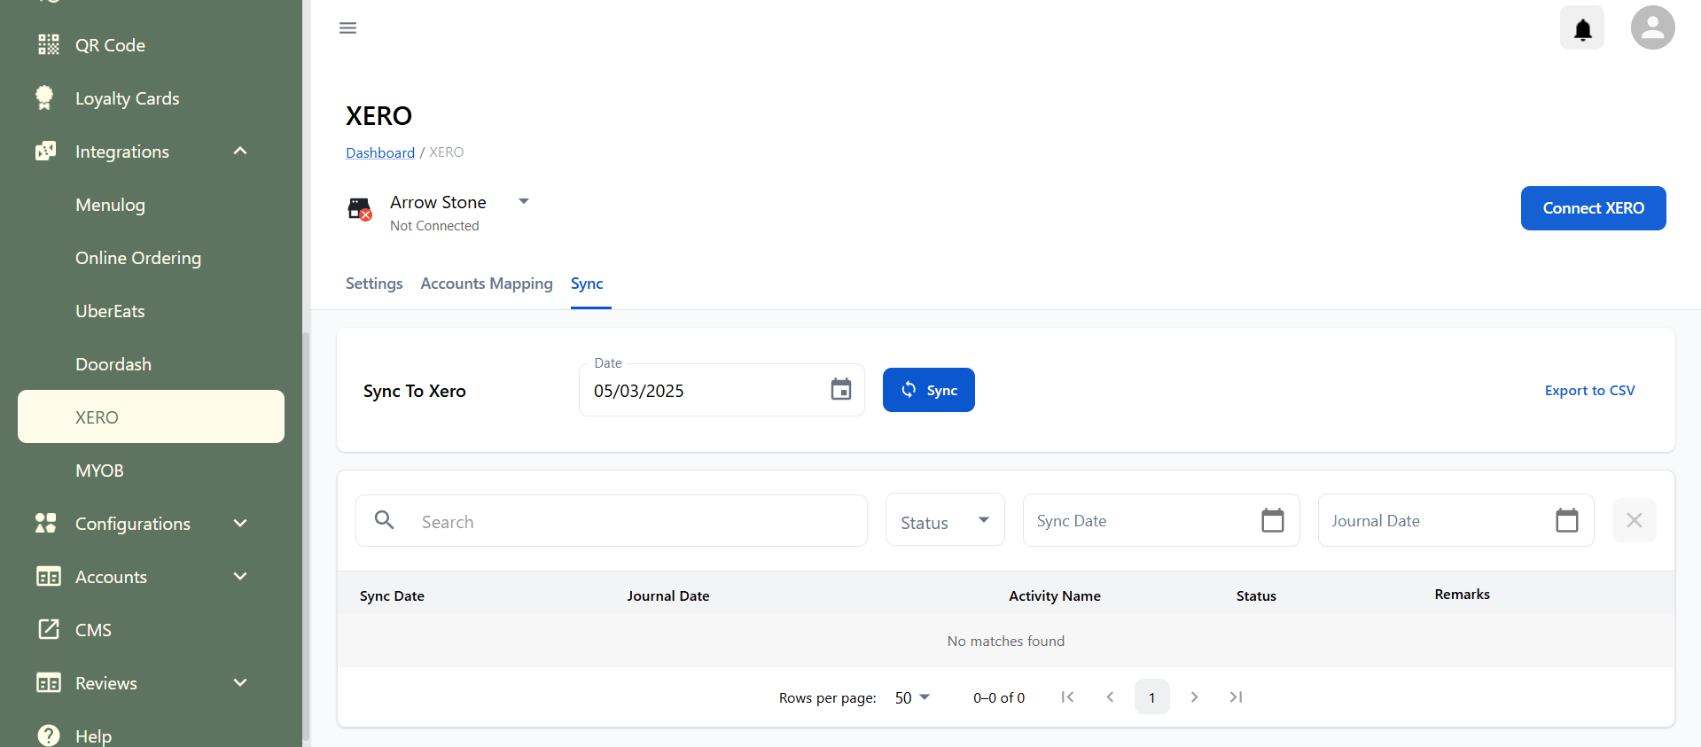Expand the Accounts menu chevron
Screen dimensions: 1701x747
pyautogui.click(x=240, y=576)
